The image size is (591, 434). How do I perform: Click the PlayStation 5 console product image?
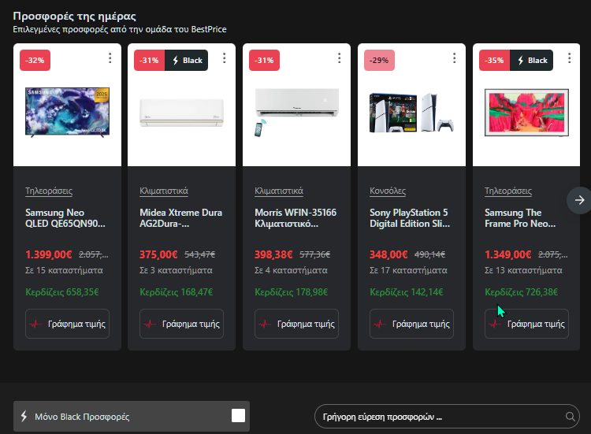click(411, 113)
